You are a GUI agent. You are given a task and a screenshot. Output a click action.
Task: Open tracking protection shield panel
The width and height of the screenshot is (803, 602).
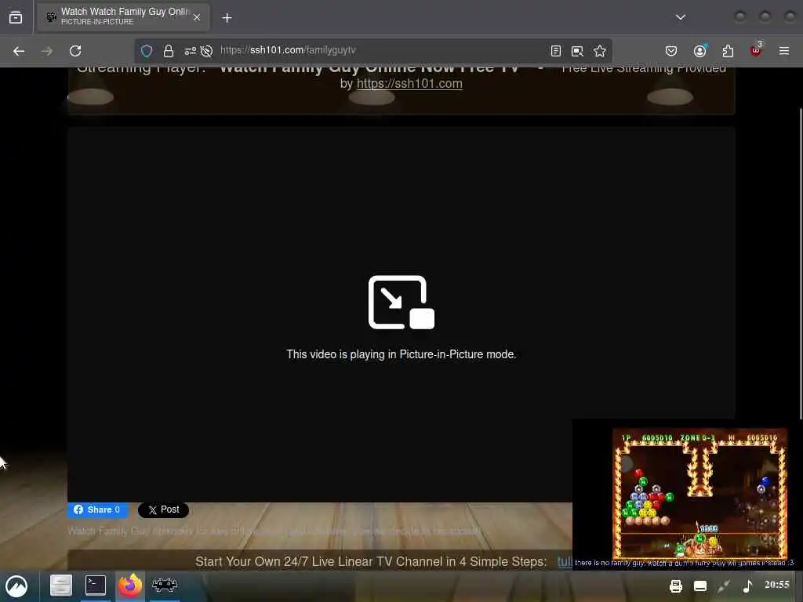coord(147,51)
